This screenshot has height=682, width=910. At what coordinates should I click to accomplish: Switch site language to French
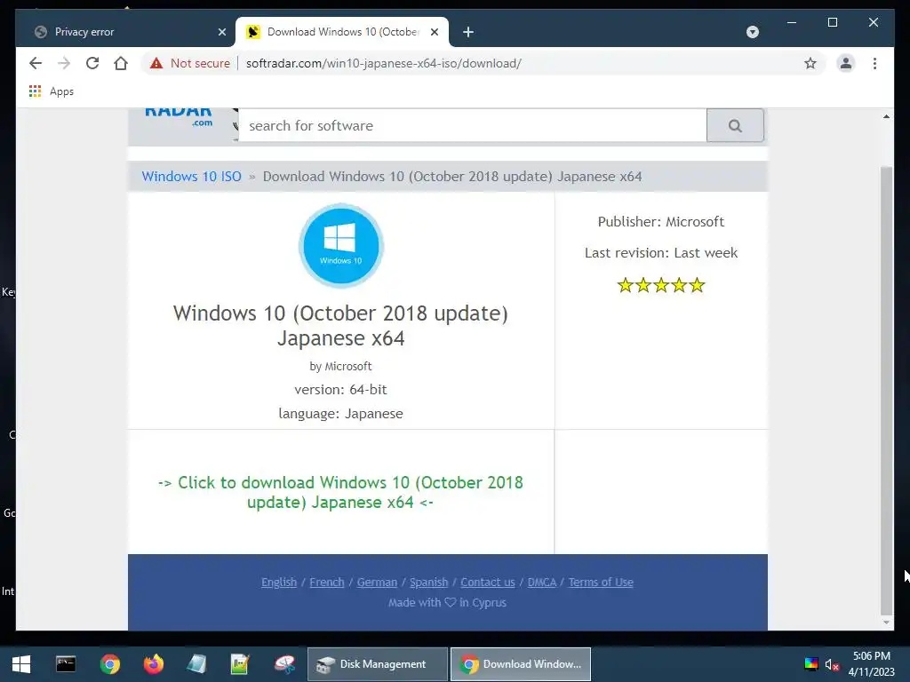pyautogui.click(x=327, y=583)
